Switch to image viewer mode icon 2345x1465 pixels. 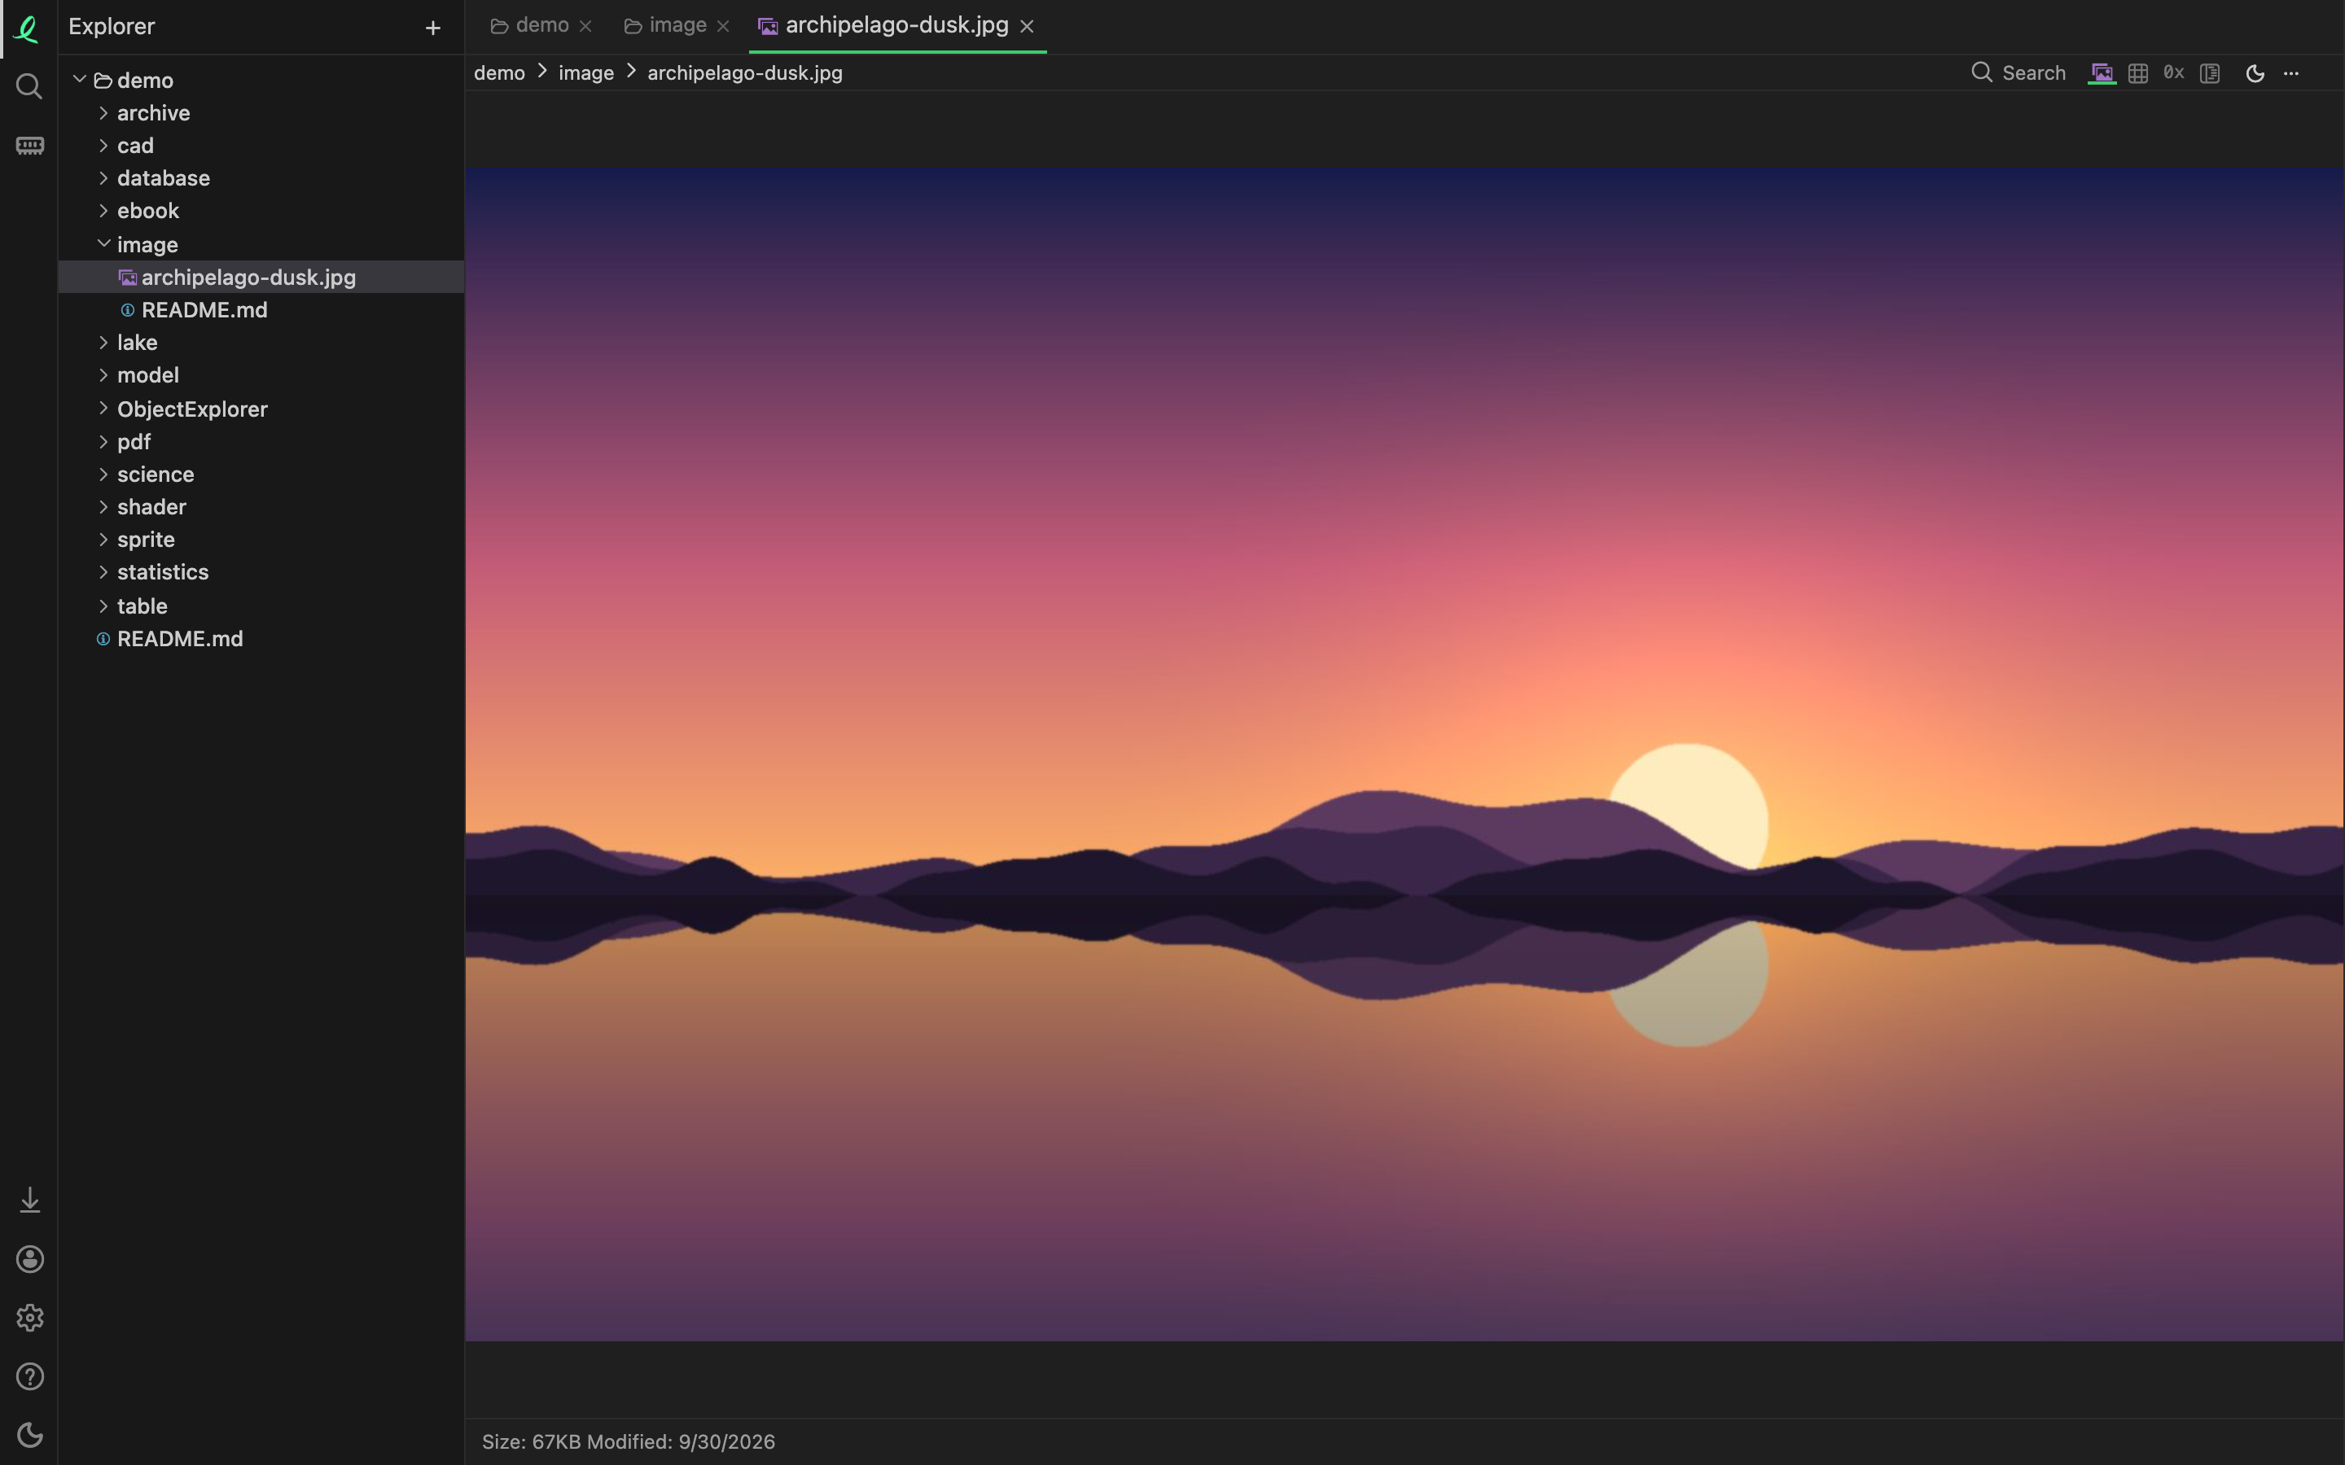pyautogui.click(x=2101, y=72)
